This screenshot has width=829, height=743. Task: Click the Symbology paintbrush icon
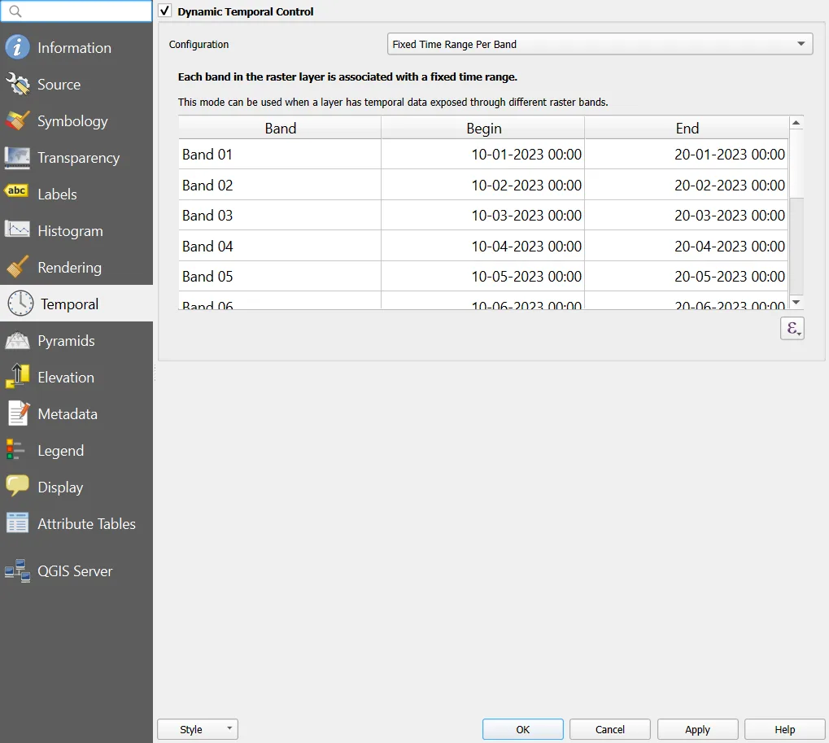pos(17,121)
